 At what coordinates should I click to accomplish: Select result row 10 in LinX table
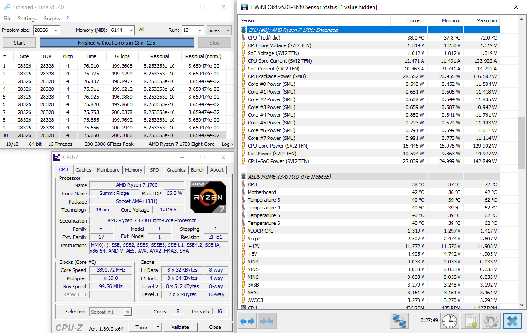pos(113,135)
